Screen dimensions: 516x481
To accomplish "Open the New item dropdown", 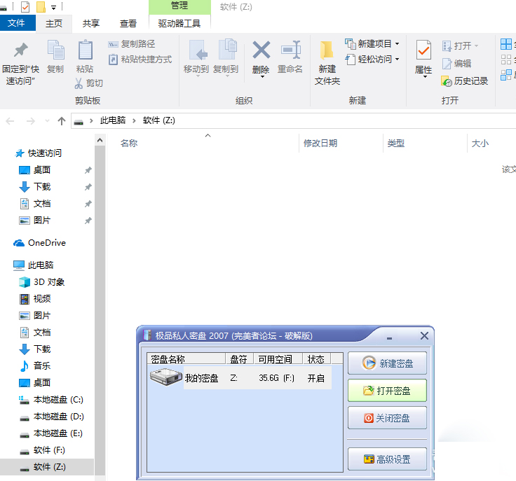I will 372,43.
